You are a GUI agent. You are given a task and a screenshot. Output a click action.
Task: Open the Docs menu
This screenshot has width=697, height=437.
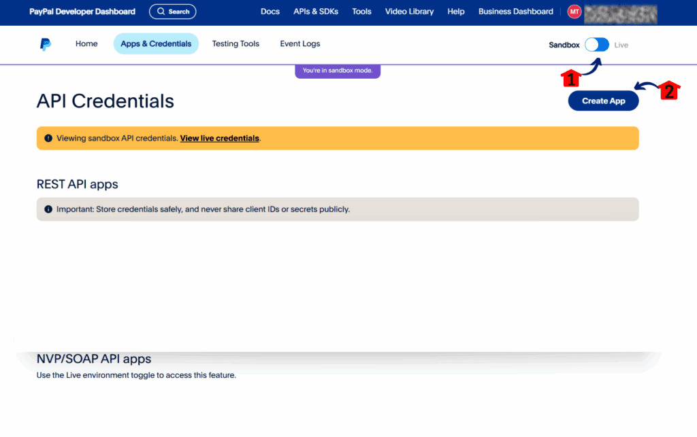(x=270, y=12)
